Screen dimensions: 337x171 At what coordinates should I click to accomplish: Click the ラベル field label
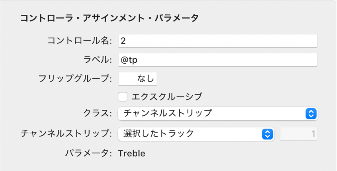(96, 60)
